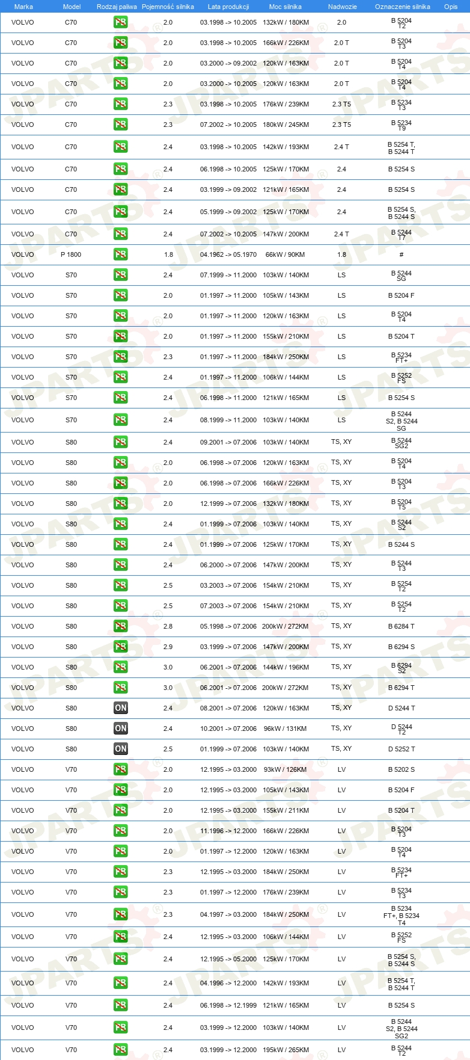
Task: Click diesel ON icon in S80 D 5244 T row
Action: pyautogui.click(x=121, y=708)
